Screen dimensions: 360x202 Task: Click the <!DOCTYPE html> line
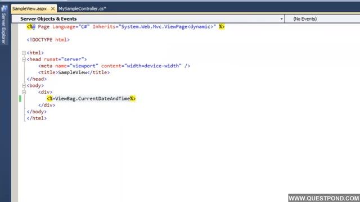[x=48, y=40]
